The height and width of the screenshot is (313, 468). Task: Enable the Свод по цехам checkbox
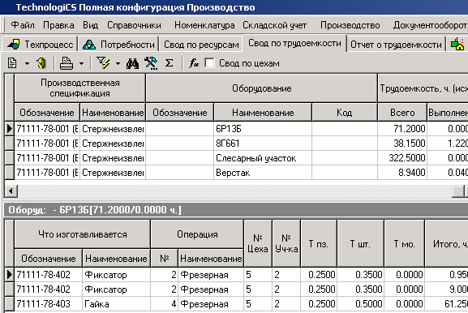[x=209, y=63]
